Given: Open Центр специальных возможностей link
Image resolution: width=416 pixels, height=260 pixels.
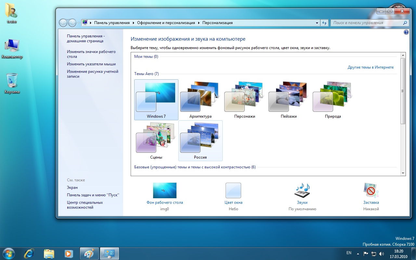Looking at the screenshot, I should (x=85, y=205).
